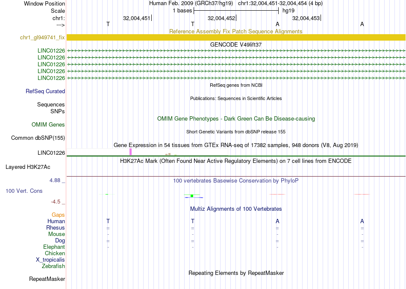The width and height of the screenshot is (406, 289).
Task: Select the Elephant species label
Action: 54,247
